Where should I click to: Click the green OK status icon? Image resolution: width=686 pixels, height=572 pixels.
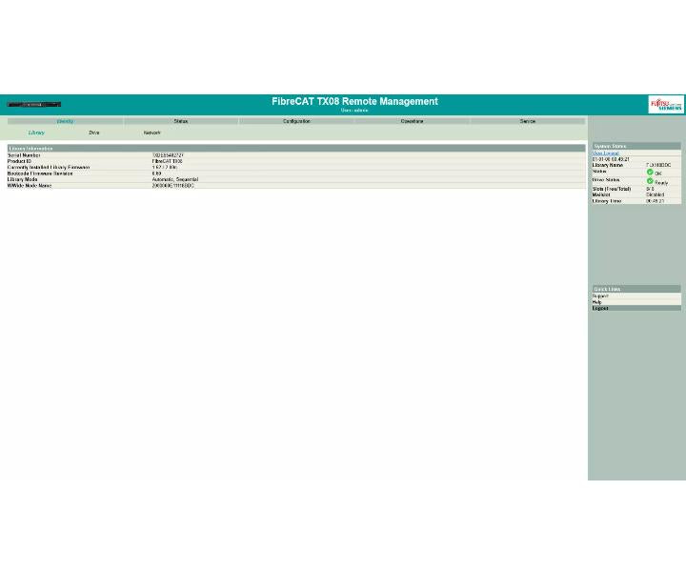(650, 172)
